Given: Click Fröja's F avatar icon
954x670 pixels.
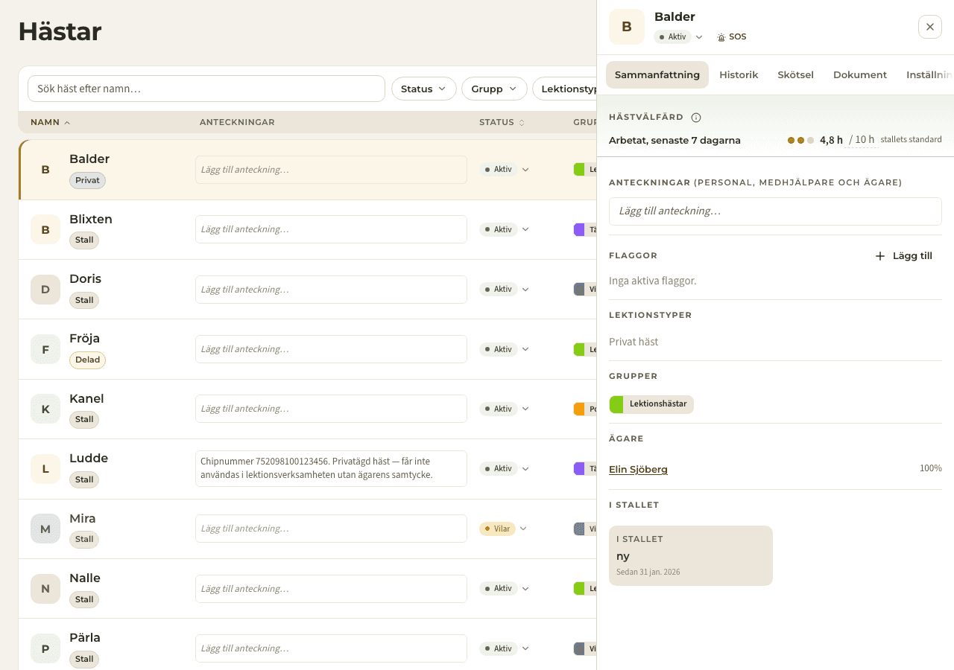Looking at the screenshot, I should 45,349.
